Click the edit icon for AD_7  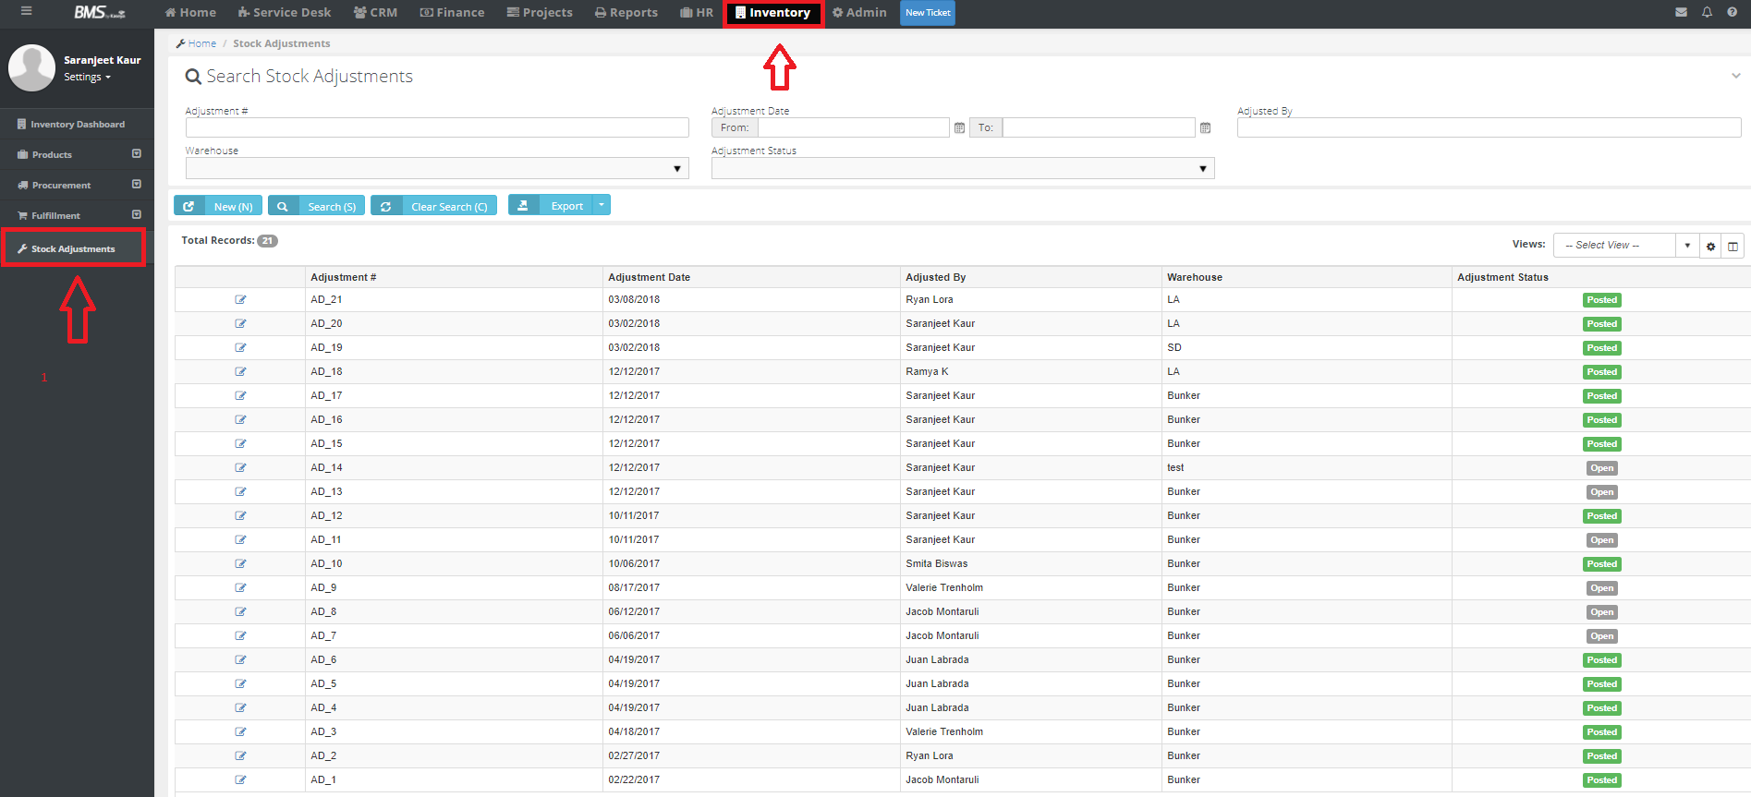point(240,635)
